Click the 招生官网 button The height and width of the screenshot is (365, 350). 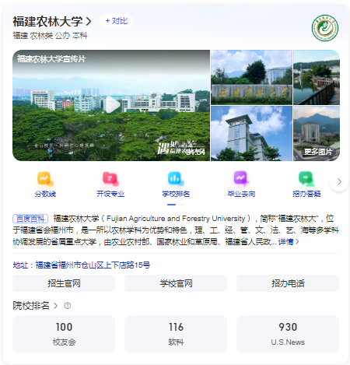coord(64,283)
